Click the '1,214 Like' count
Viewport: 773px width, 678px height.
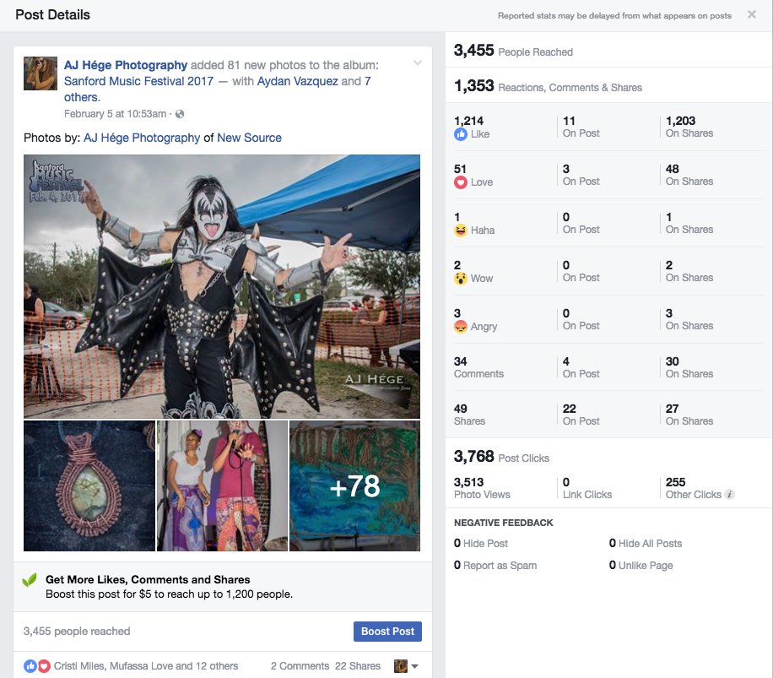472,127
